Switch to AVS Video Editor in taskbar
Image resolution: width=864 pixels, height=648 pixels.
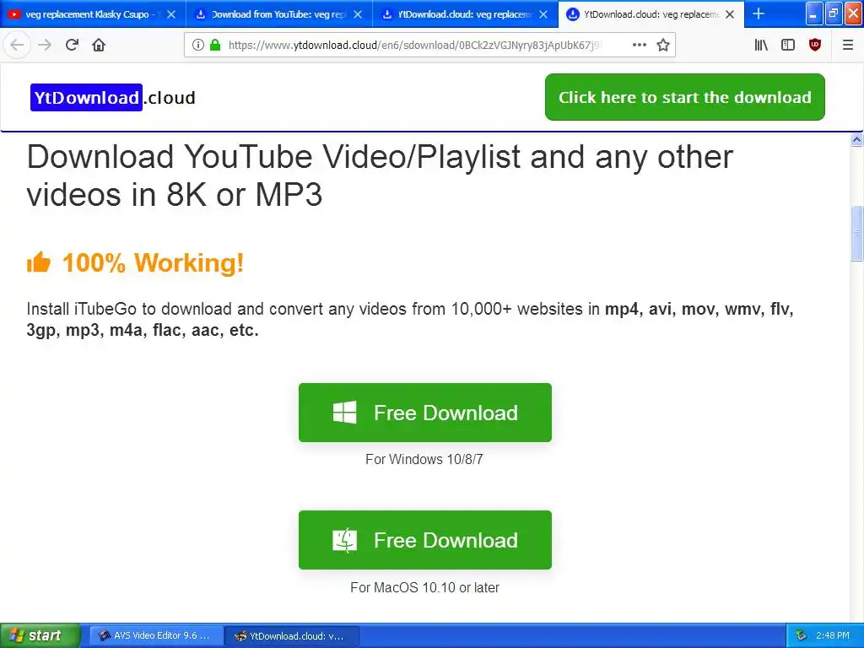pos(156,636)
